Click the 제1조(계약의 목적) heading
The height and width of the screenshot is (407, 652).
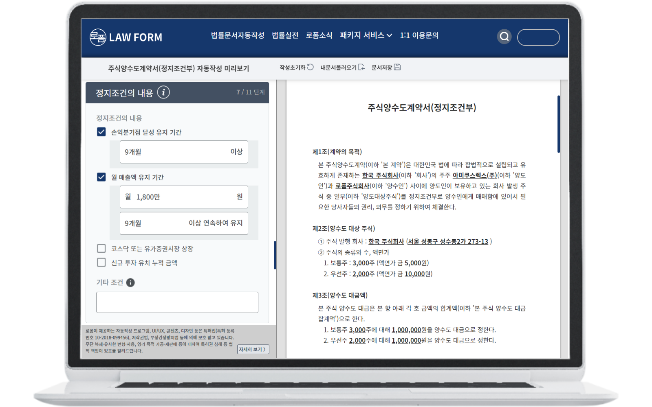point(337,152)
